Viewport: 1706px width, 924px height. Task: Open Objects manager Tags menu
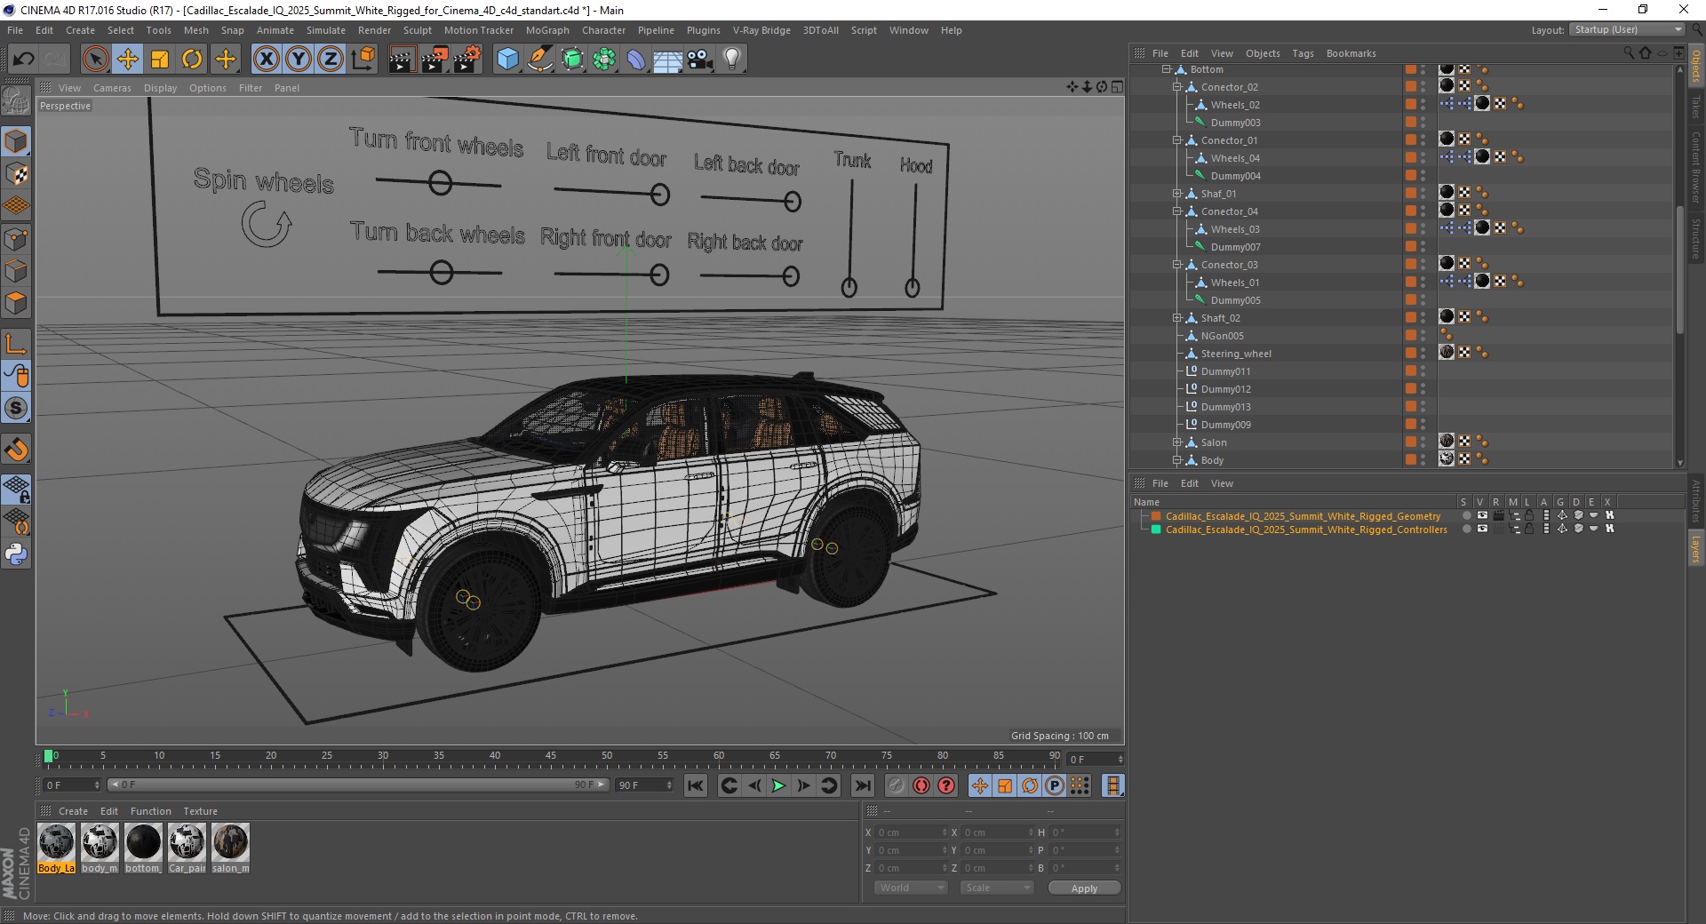(x=1303, y=53)
